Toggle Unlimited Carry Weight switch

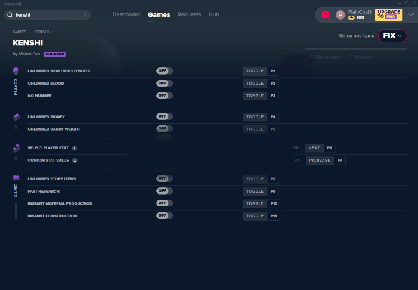(x=165, y=129)
